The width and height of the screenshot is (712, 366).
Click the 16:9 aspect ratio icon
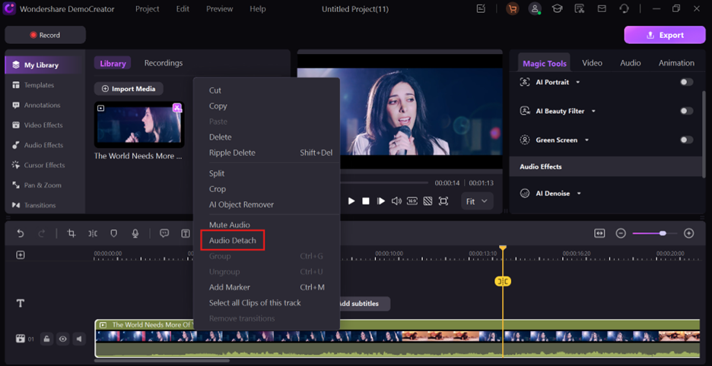[412, 201]
